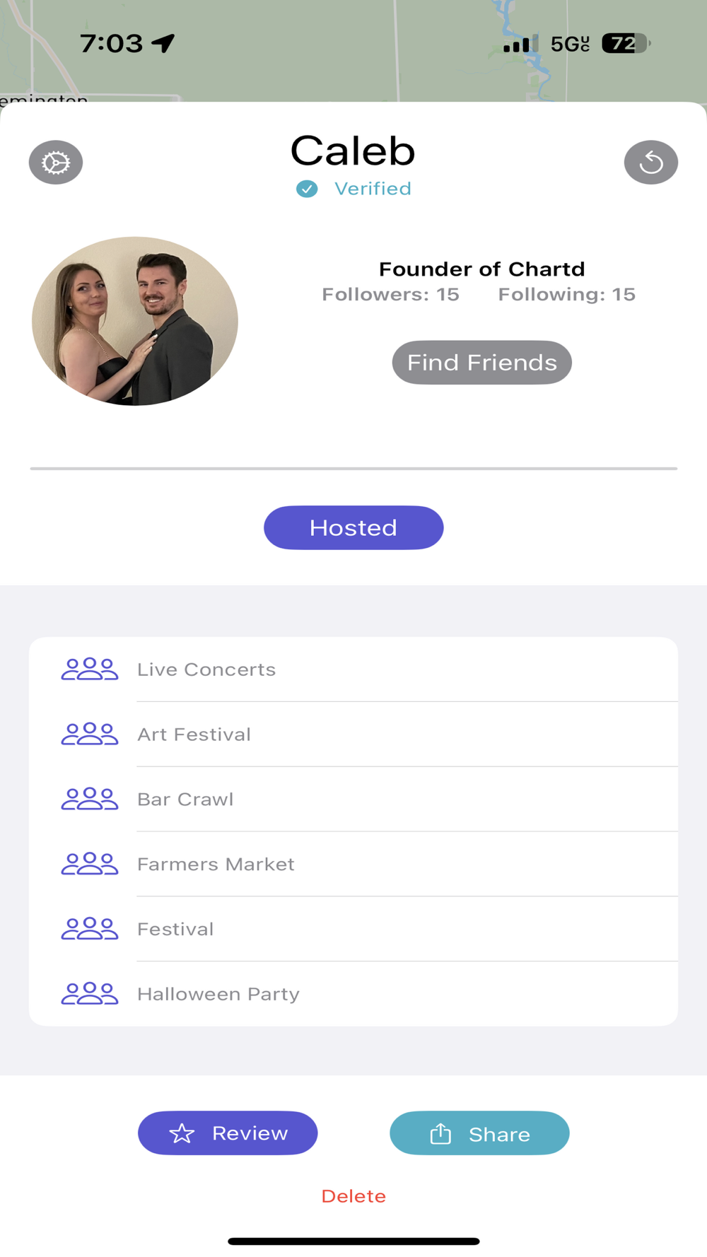Image resolution: width=707 pixels, height=1257 pixels.
Task: Tap the red Delete link
Action: 353,1195
